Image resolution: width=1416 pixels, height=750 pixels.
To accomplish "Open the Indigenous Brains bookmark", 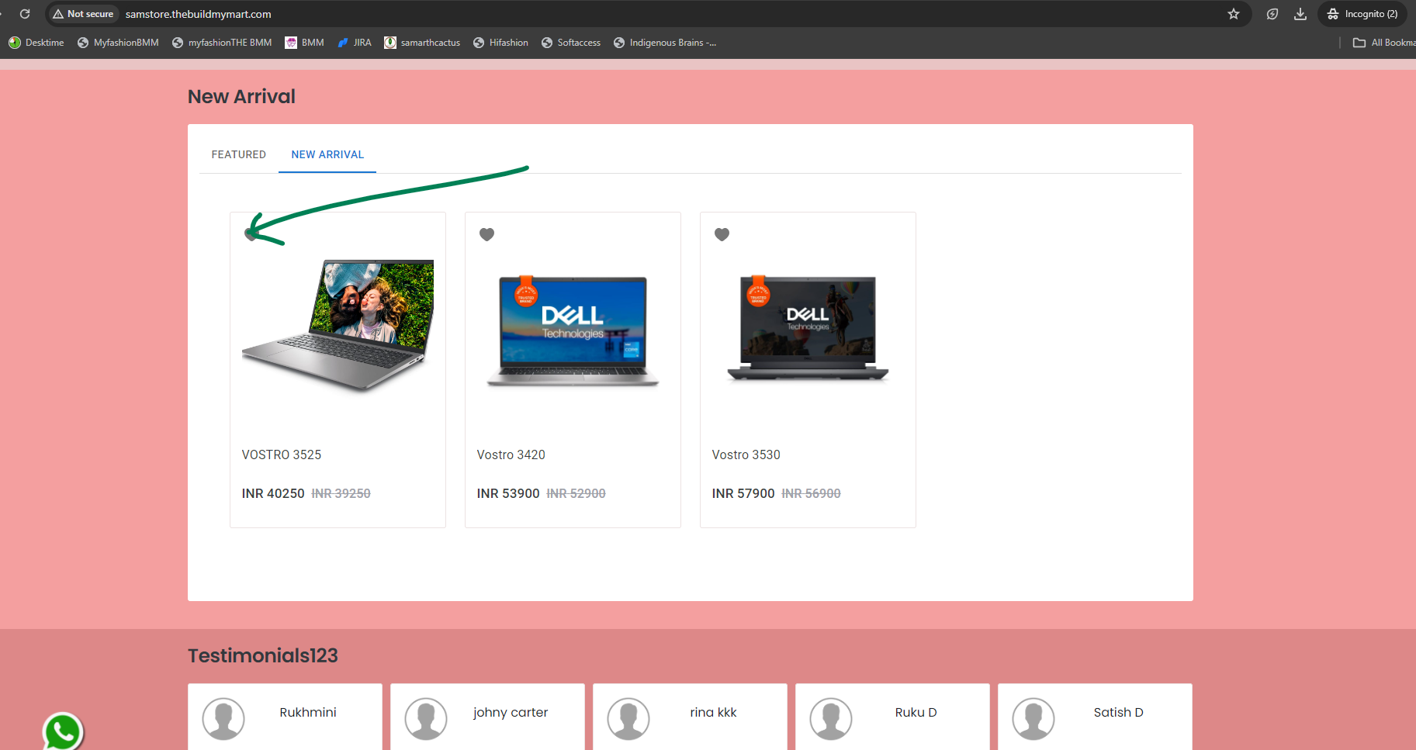I will coord(665,43).
